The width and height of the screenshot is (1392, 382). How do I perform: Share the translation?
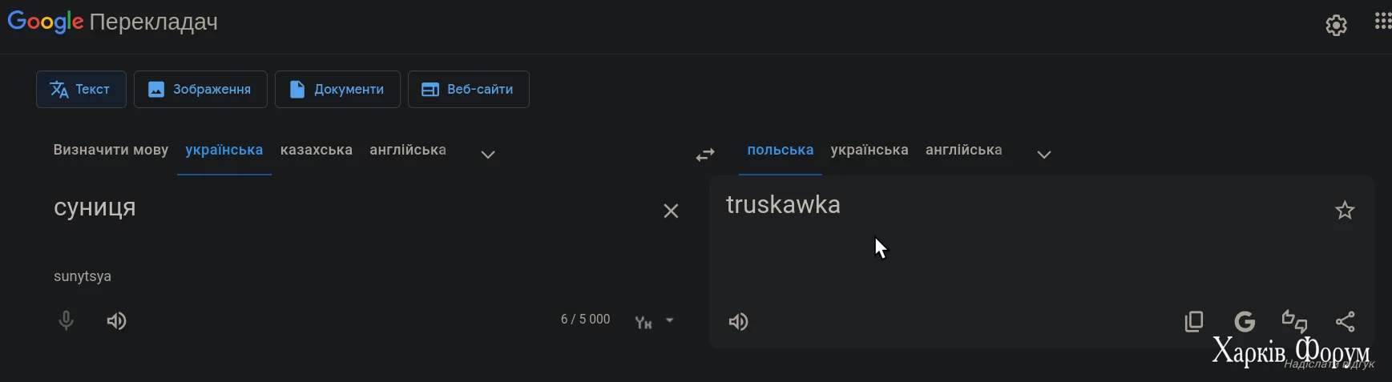click(1346, 322)
